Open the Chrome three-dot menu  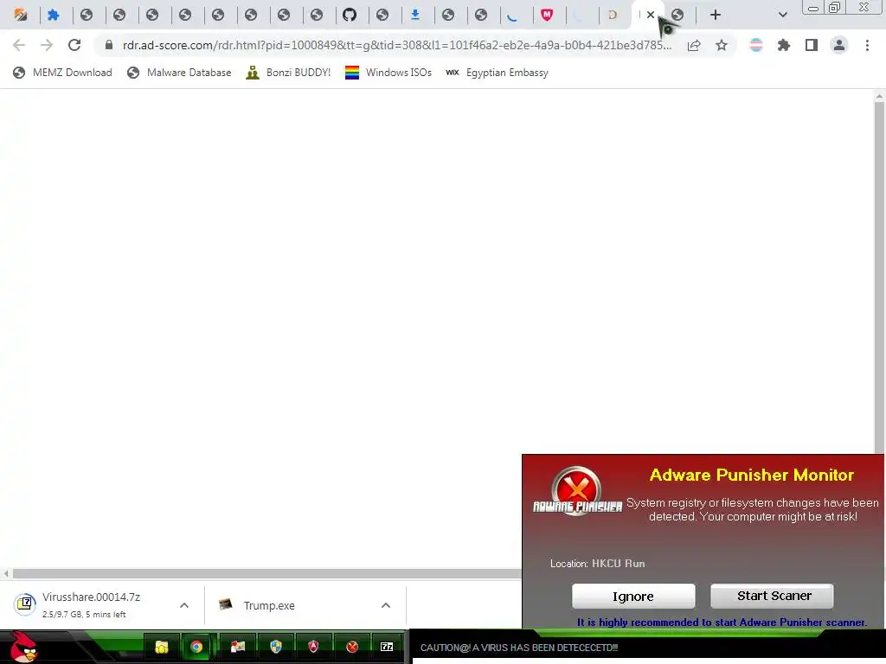click(x=867, y=45)
